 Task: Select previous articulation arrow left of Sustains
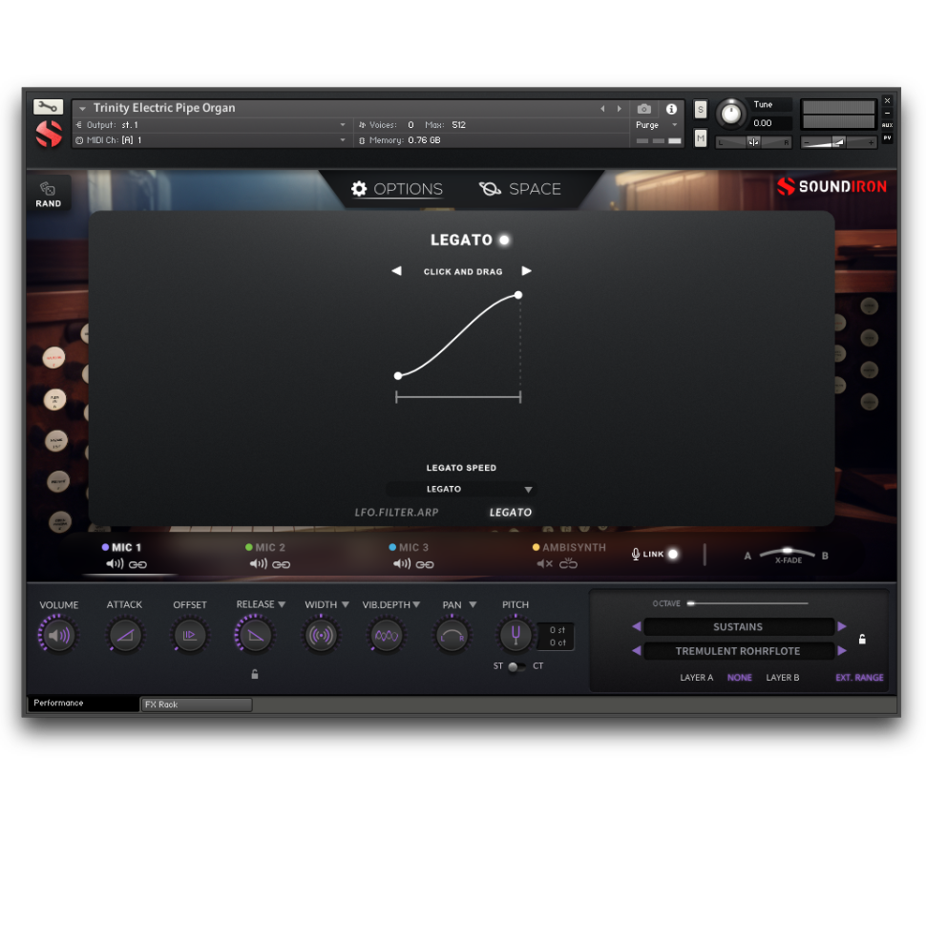636,626
